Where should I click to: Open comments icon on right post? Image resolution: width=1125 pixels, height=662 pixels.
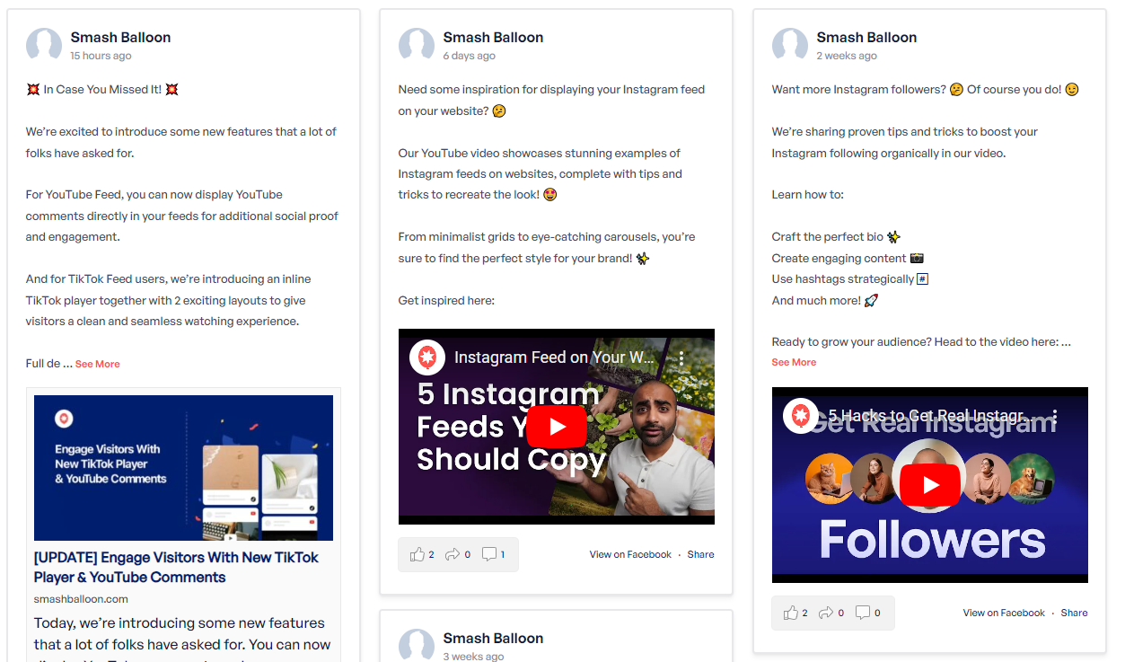pyautogui.click(x=863, y=613)
